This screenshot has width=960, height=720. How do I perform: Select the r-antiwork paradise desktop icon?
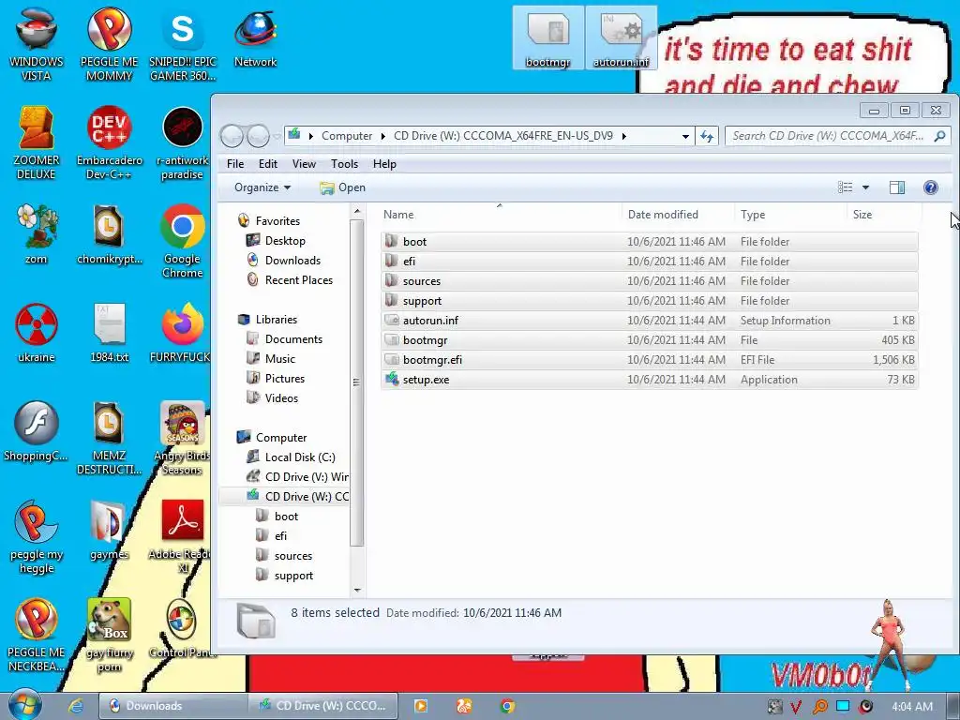coord(183,142)
